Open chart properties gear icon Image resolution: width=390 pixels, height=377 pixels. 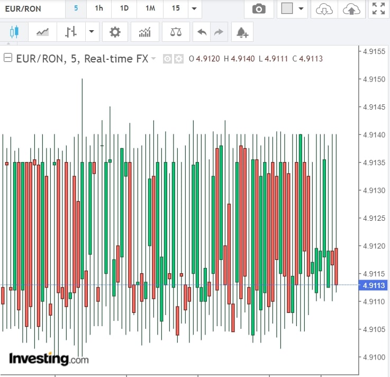tap(115, 32)
